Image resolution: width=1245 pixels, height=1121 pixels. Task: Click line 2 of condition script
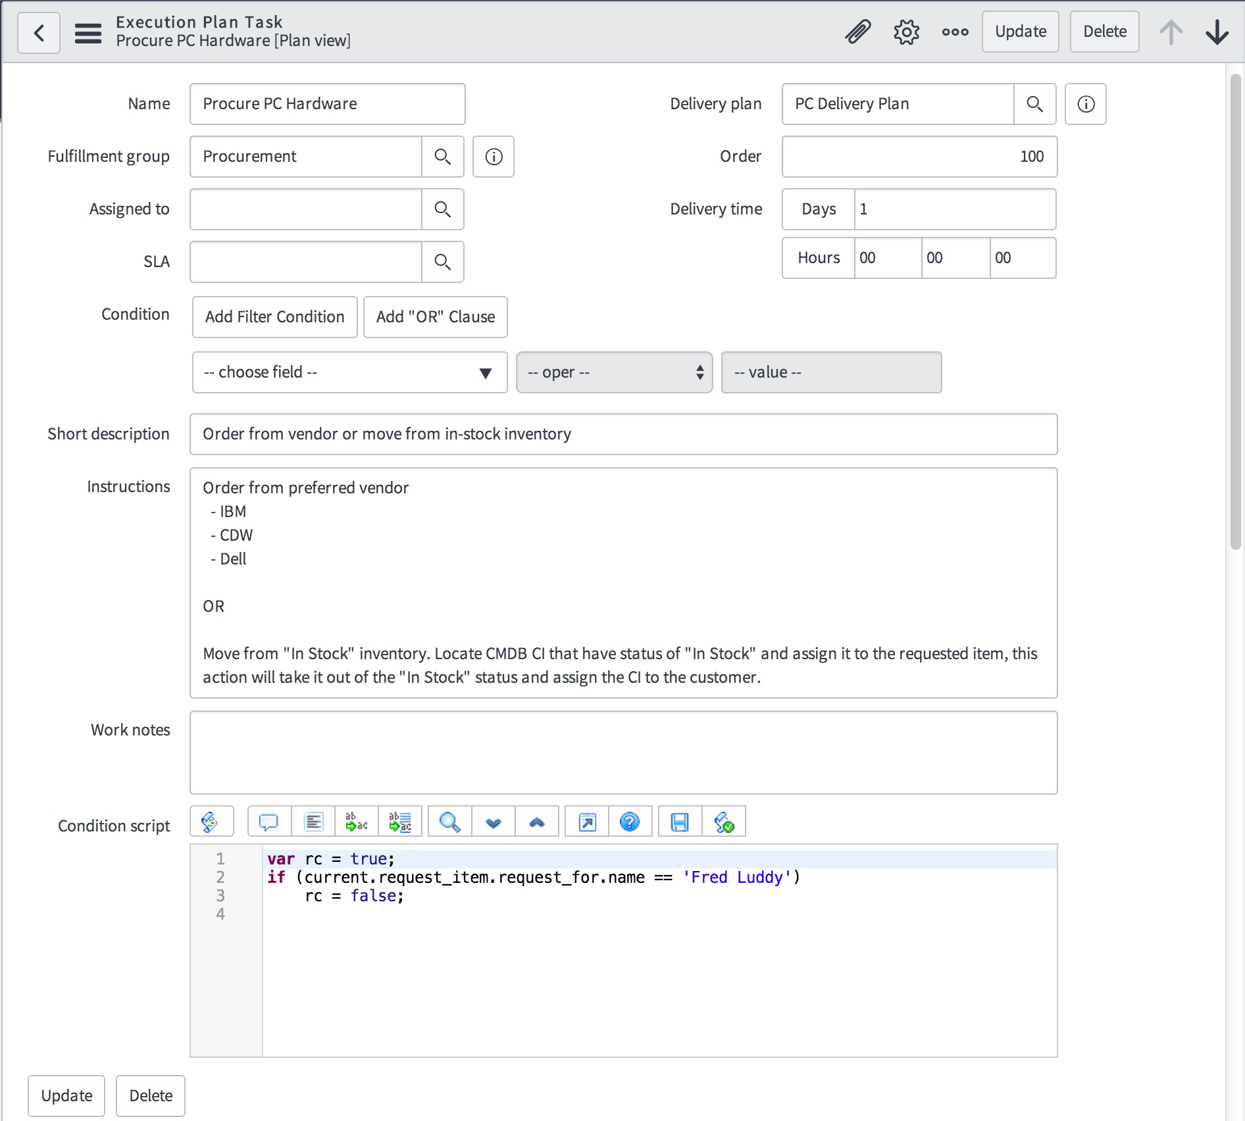pos(533,878)
